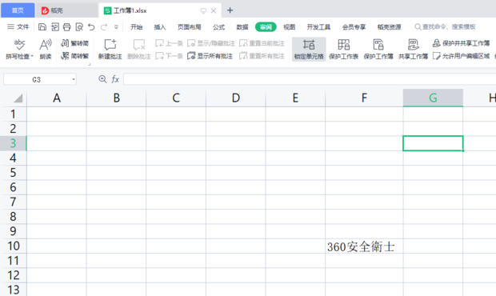The image size is (496, 296).
Task: Click the Name Box showing G3
Action: point(37,79)
